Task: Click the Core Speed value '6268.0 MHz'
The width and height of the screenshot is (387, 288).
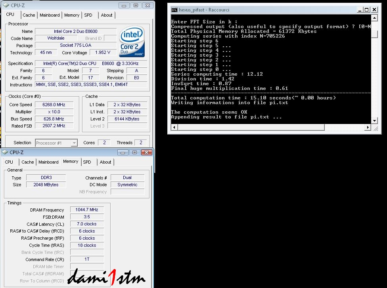Action: point(54,105)
